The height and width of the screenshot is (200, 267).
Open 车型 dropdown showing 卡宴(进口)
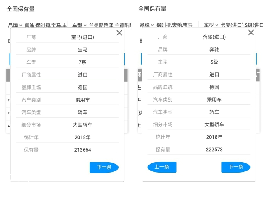pyautogui.click(x=233, y=25)
